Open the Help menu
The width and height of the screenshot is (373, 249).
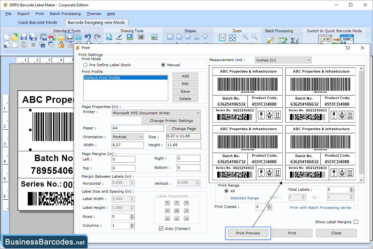click(x=111, y=13)
